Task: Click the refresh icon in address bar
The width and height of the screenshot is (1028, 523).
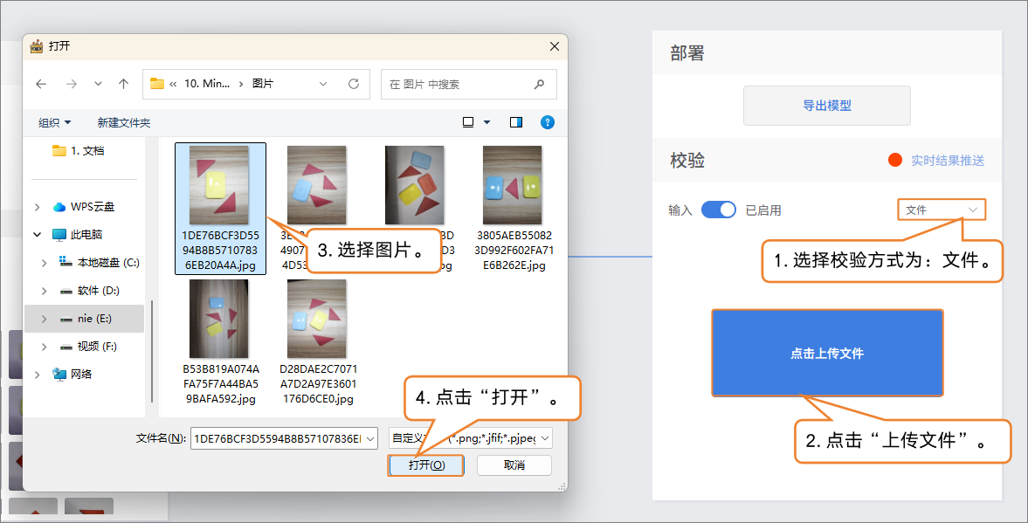Action: click(354, 84)
